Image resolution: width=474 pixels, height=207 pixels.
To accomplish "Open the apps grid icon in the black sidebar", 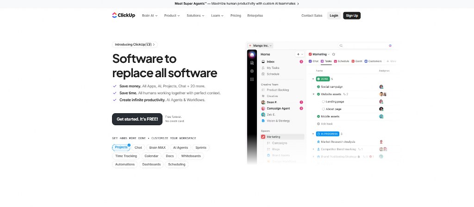I will coord(252,79).
